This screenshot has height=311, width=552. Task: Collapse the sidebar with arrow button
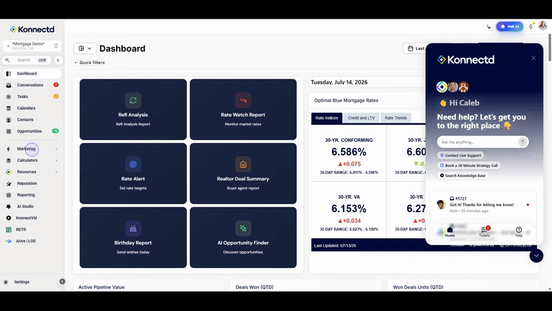click(x=62, y=281)
